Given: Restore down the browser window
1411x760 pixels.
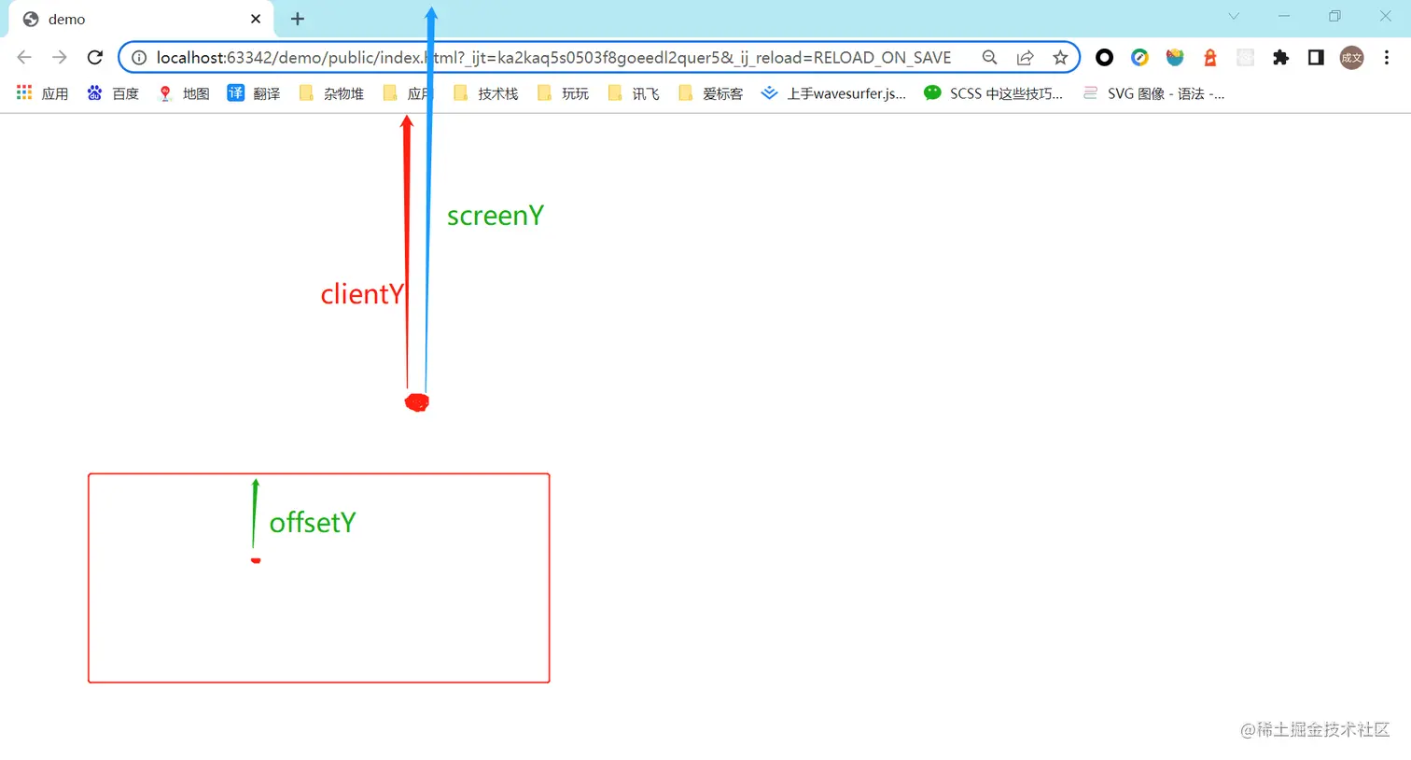Looking at the screenshot, I should (1334, 16).
